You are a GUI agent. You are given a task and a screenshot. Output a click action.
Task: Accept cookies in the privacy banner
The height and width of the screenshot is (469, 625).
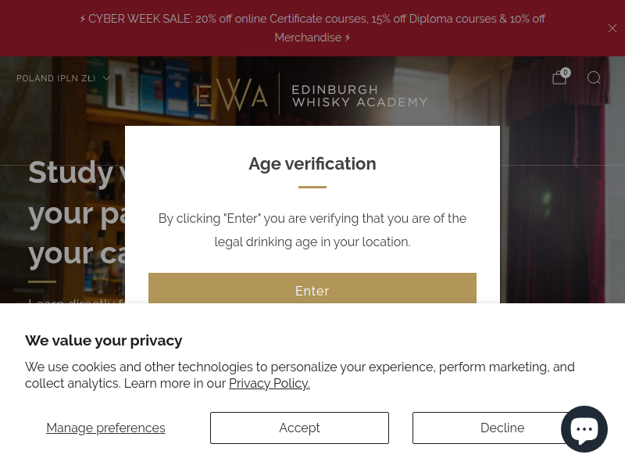299,428
